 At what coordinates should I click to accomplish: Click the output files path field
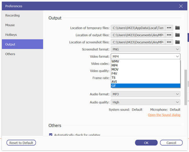(138, 35)
